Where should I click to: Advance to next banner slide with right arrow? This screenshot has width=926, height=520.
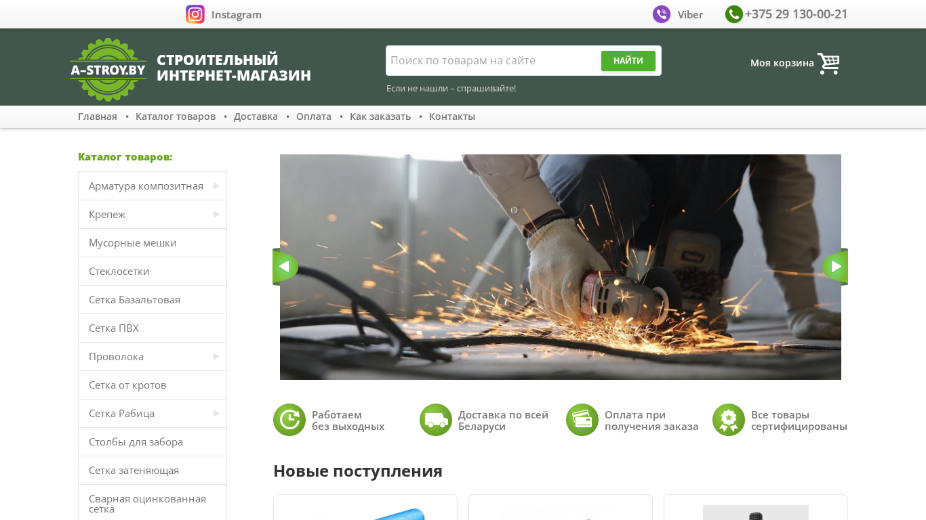tap(836, 267)
